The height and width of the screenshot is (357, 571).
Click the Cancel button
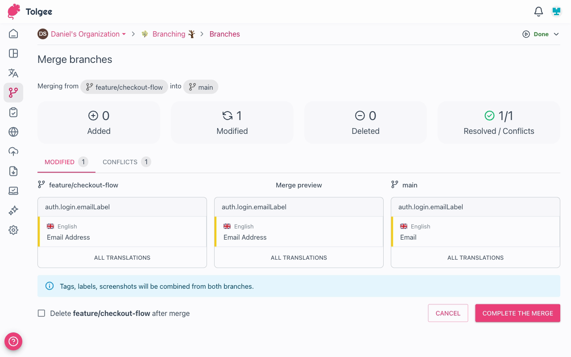447,313
